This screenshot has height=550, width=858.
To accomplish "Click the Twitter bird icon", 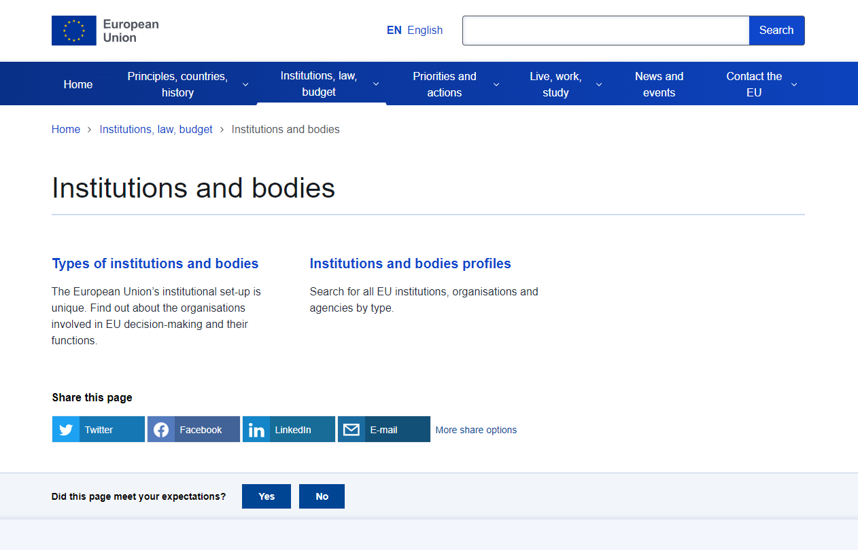I will [x=66, y=430].
